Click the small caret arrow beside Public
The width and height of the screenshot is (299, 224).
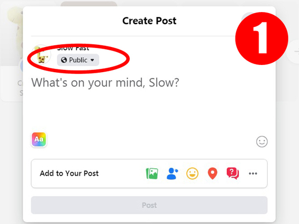(93, 60)
